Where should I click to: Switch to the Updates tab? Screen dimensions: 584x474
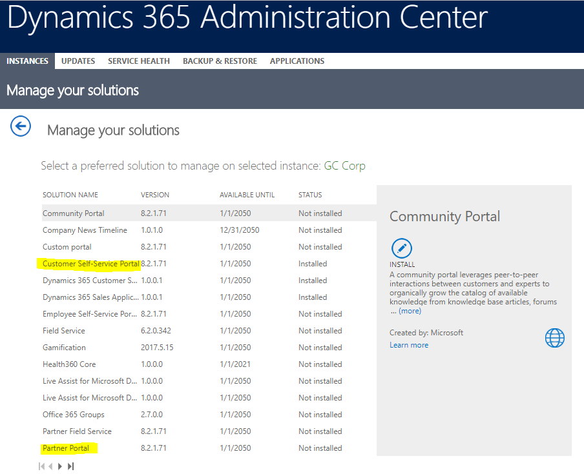[78, 61]
